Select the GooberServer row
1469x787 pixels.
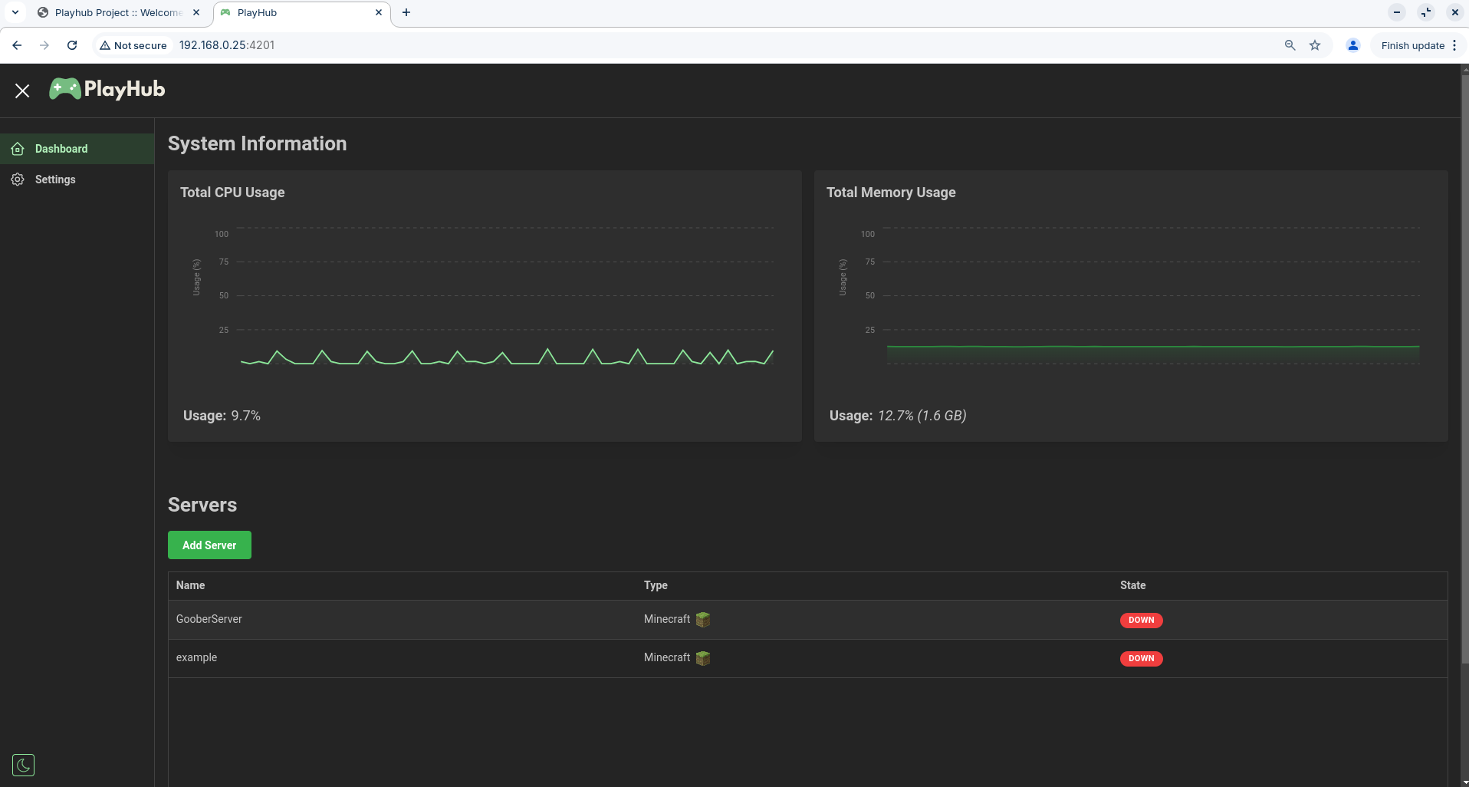(x=209, y=619)
